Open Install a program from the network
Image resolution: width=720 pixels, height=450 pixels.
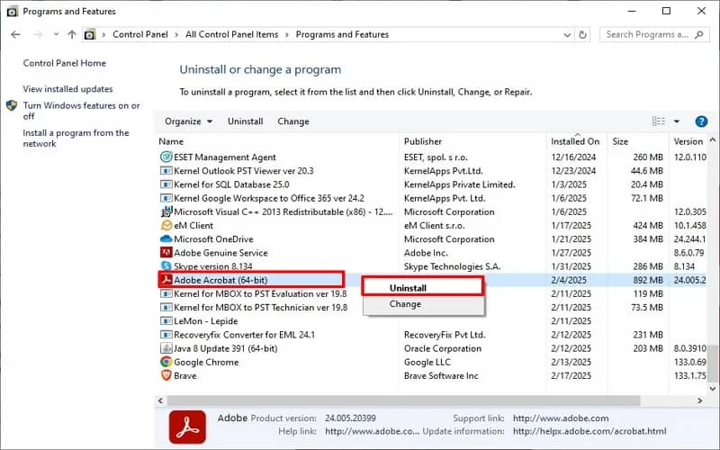tap(76, 139)
